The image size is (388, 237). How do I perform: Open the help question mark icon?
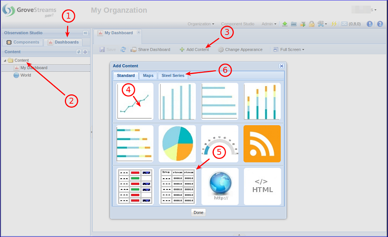click(x=379, y=24)
